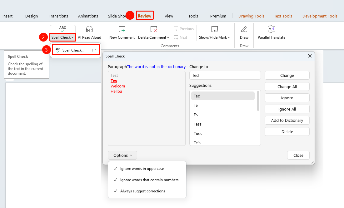344x208 pixels.
Task: Open the Tools tab
Action: point(193,16)
